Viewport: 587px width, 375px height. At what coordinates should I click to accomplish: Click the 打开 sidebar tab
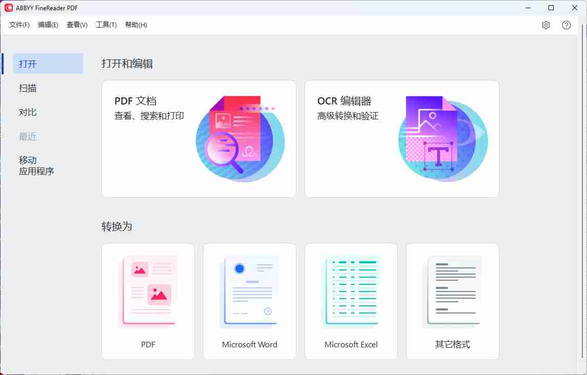pos(27,64)
